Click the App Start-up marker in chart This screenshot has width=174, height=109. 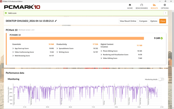pos(61,101)
